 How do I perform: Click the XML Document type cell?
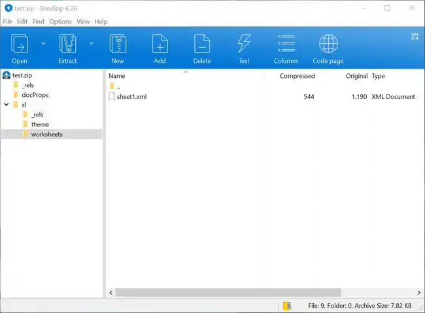393,97
